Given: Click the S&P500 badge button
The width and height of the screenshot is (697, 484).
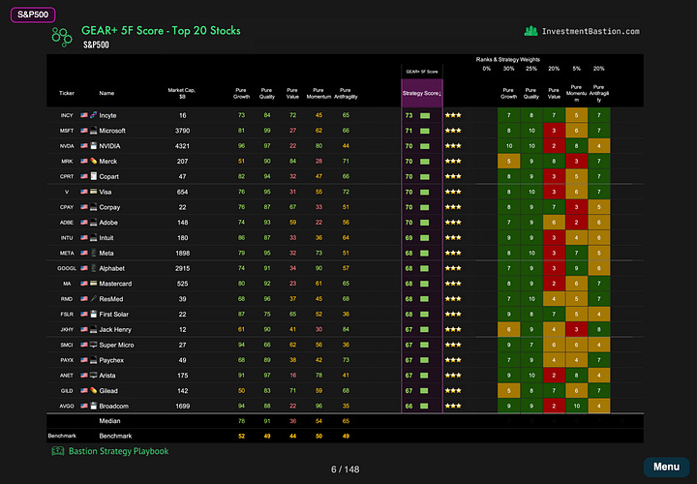Looking at the screenshot, I should click(33, 15).
